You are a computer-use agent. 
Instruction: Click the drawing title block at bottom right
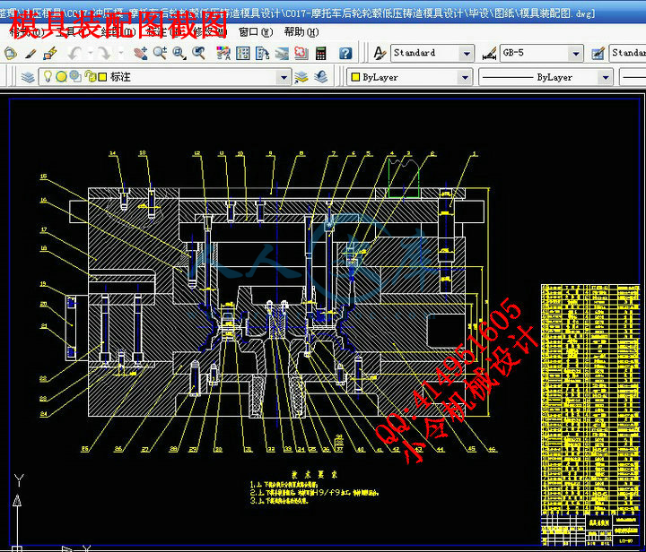click(590, 530)
